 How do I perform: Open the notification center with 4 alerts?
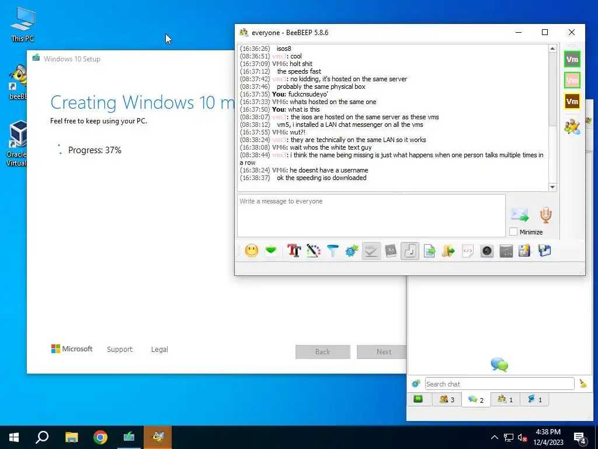pyautogui.click(x=580, y=438)
